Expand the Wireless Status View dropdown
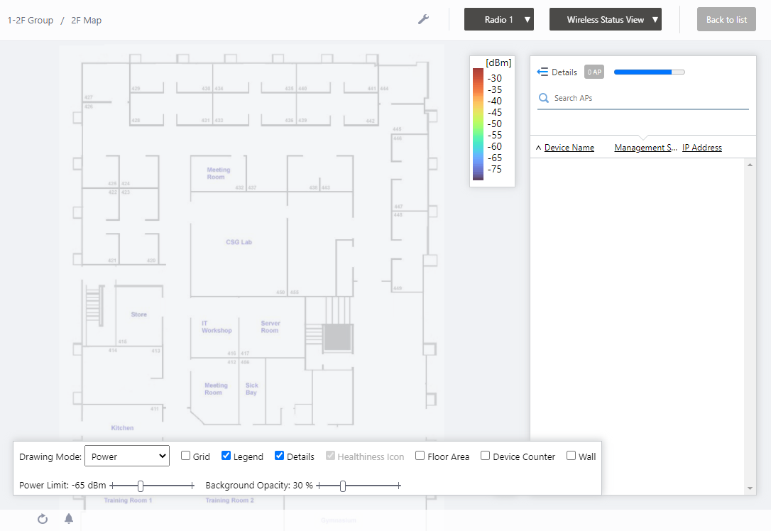The image size is (771, 531). click(606, 20)
